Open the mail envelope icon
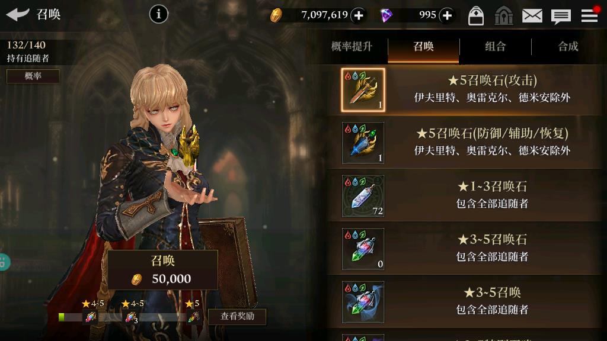This screenshot has height=341, width=607. 532,16
